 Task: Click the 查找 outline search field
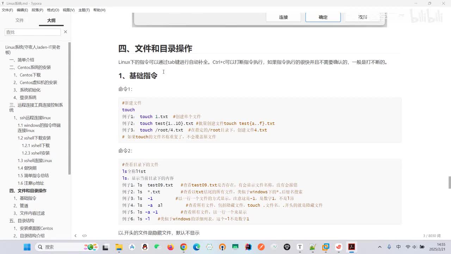coord(33,32)
